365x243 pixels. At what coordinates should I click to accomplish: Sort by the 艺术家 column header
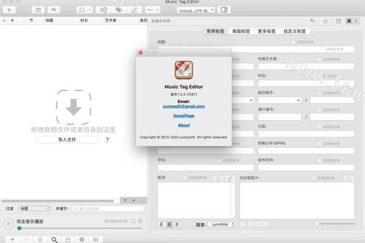111,21
